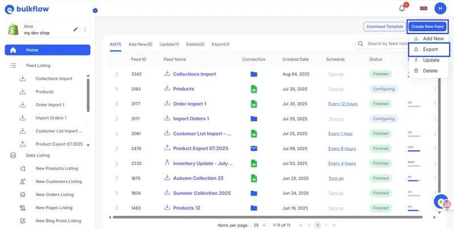454x229 pixels.
Task: Switch language via UK flag icon
Action: 423,9
